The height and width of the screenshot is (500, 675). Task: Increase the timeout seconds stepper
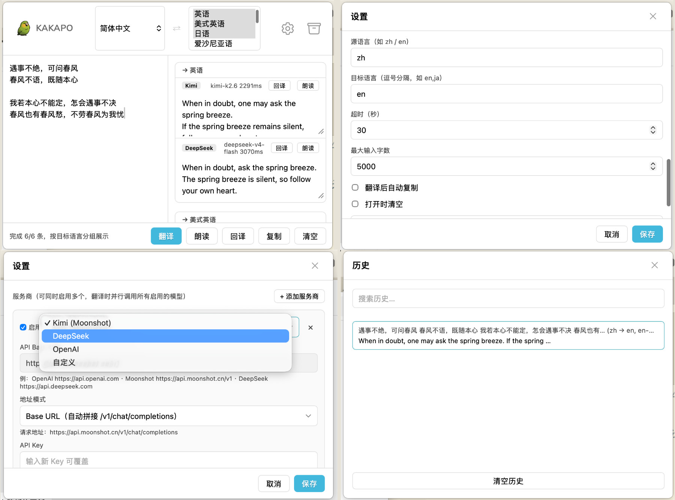click(653, 128)
